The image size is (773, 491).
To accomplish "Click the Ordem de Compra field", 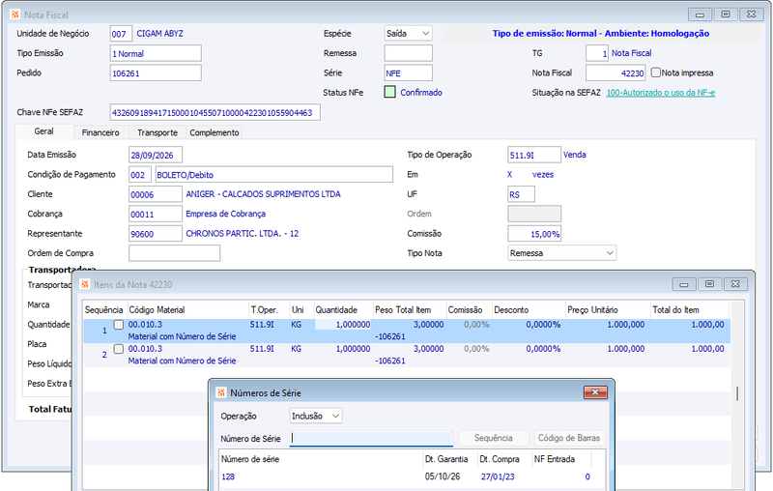I will pyautogui.click(x=175, y=253).
